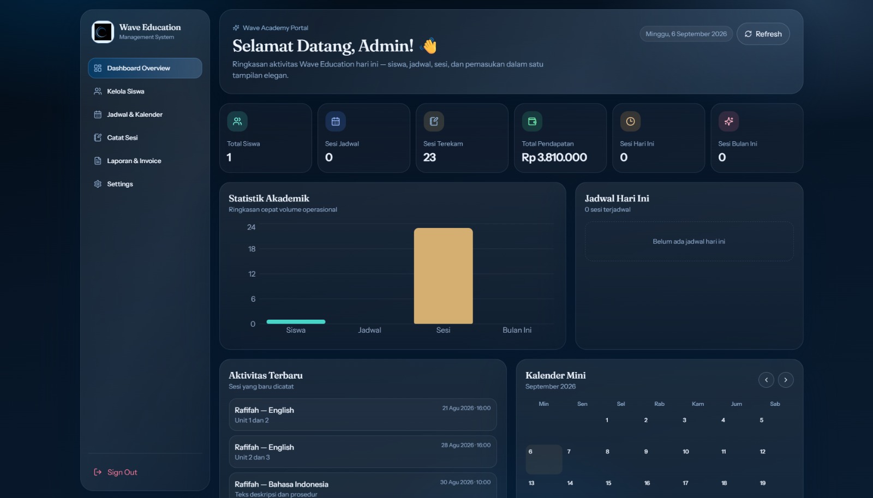Click the Aktivitas Terbaru heading
The width and height of the screenshot is (873, 498).
tap(266, 375)
